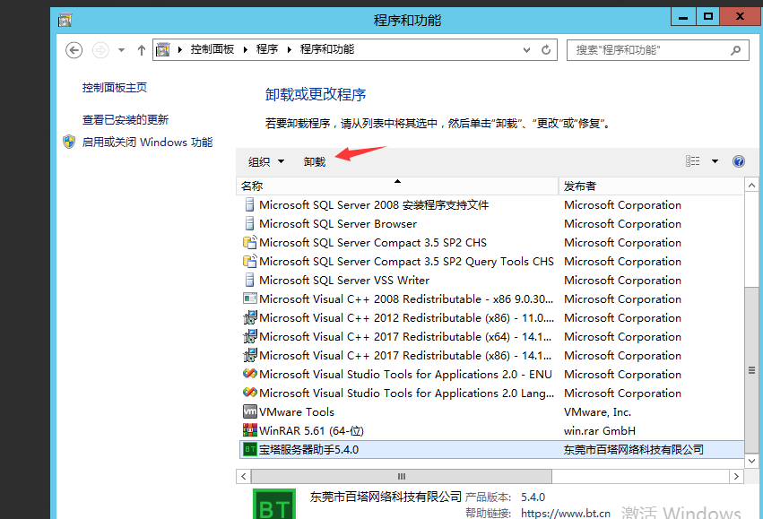
Task: Open the https://www.bt.cn help link
Action: pyautogui.click(x=566, y=513)
